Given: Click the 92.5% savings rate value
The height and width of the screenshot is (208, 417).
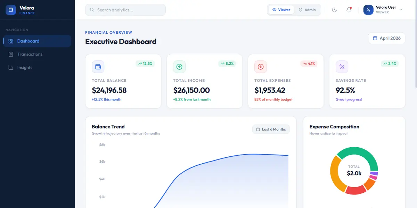Looking at the screenshot, I should click(345, 90).
